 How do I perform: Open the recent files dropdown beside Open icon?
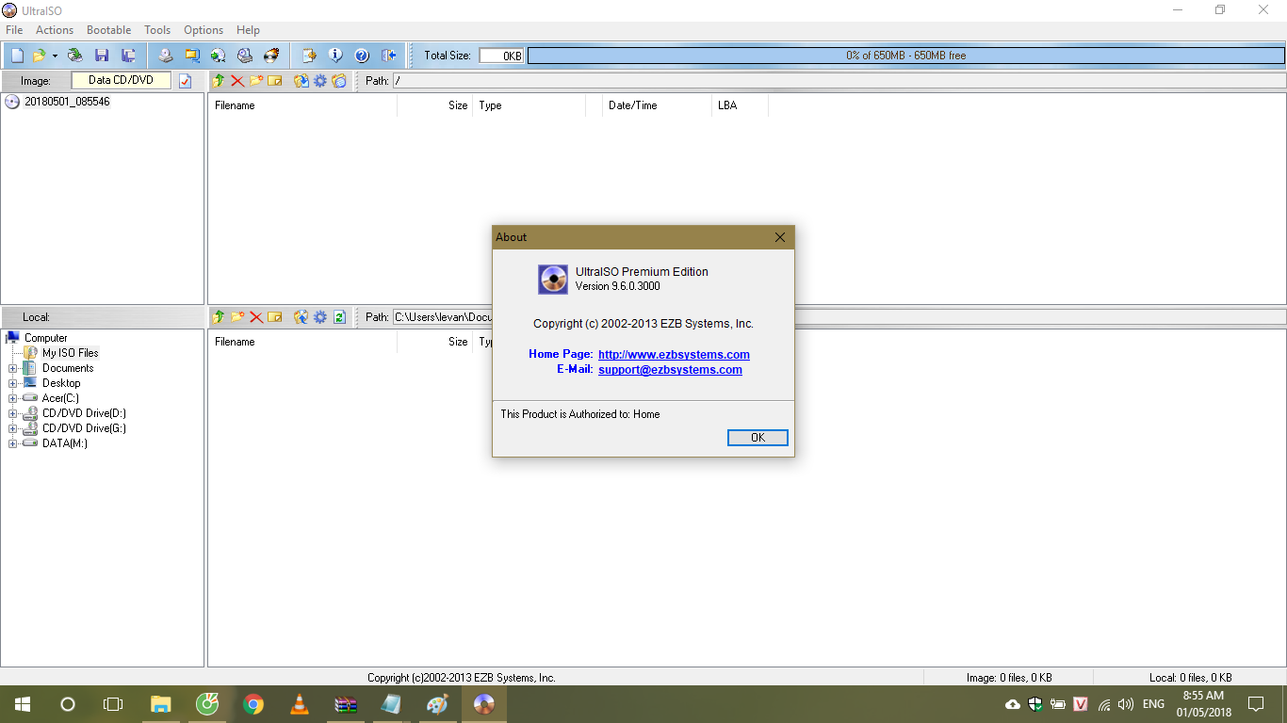click(x=55, y=55)
